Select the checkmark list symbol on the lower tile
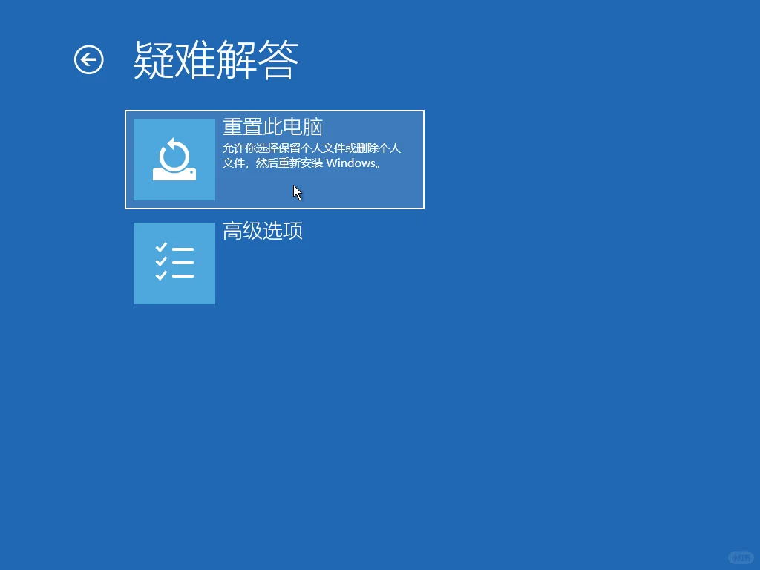 pyautogui.click(x=174, y=263)
